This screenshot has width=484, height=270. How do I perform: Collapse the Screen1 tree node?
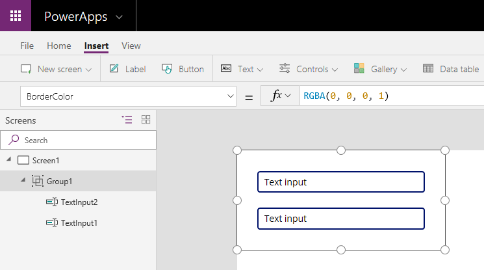click(9, 161)
